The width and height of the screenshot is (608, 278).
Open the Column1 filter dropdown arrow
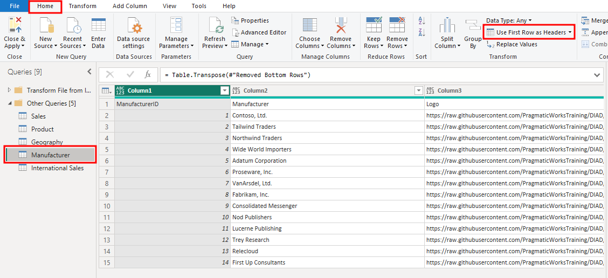[x=225, y=91]
